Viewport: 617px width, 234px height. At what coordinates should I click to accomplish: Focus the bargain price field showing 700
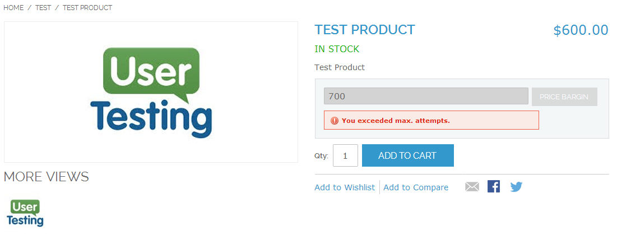coord(426,96)
